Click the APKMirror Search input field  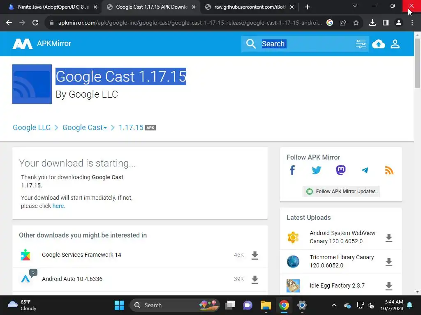point(306,44)
